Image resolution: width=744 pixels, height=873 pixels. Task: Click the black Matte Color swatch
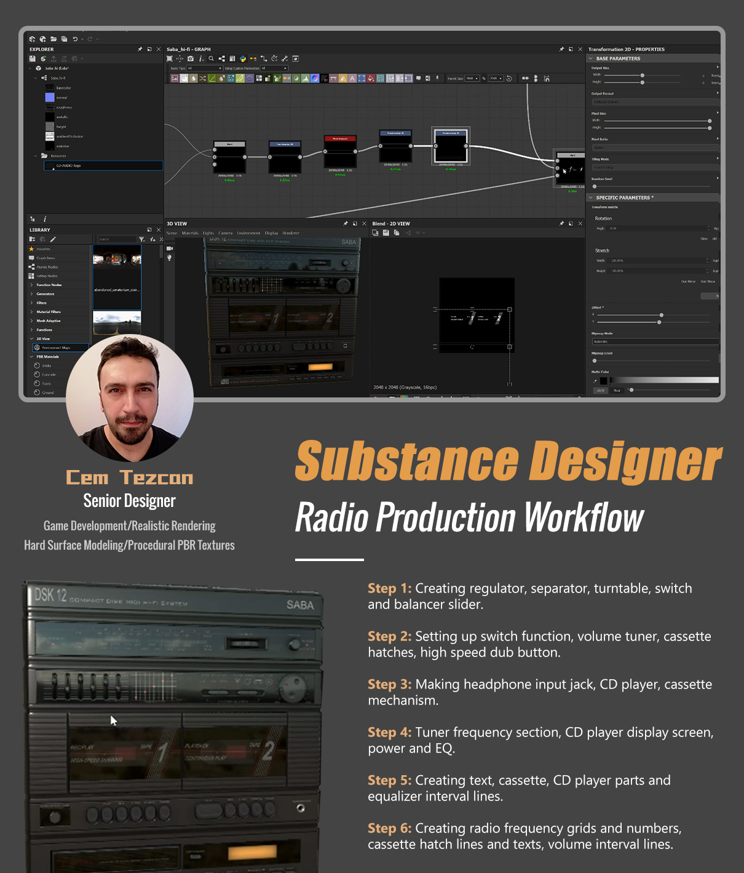click(604, 381)
